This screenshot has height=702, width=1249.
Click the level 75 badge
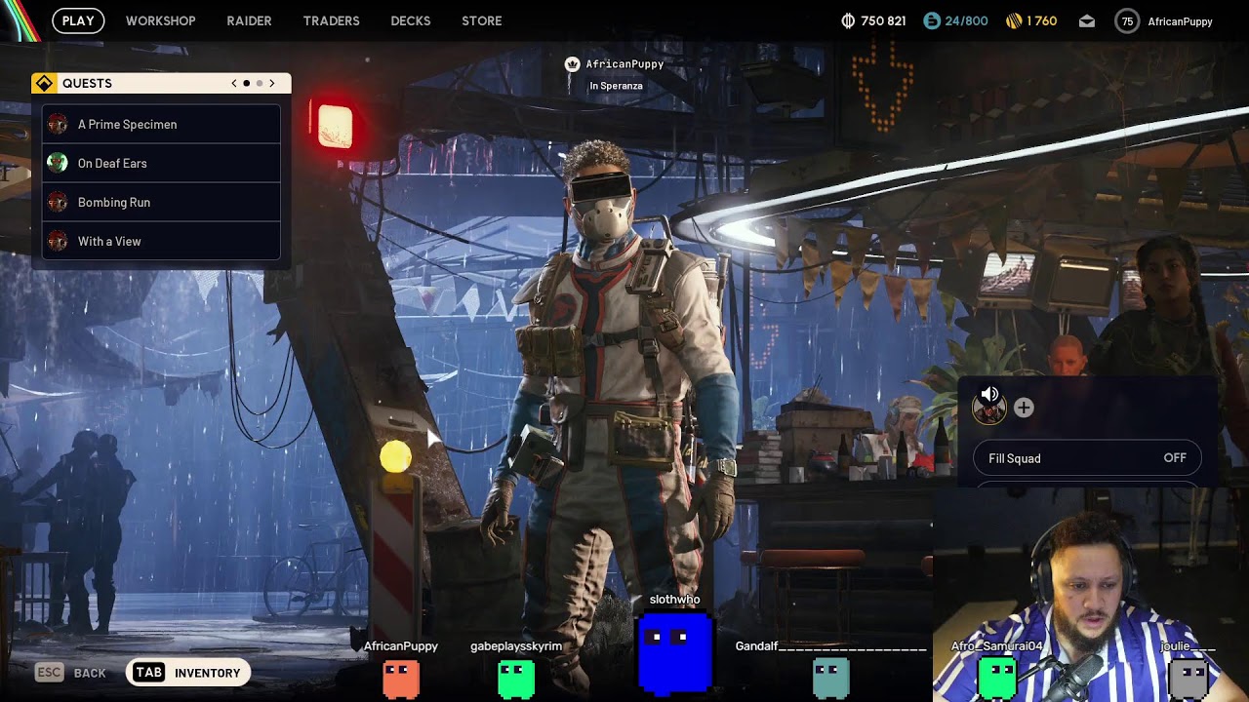coord(1127,21)
